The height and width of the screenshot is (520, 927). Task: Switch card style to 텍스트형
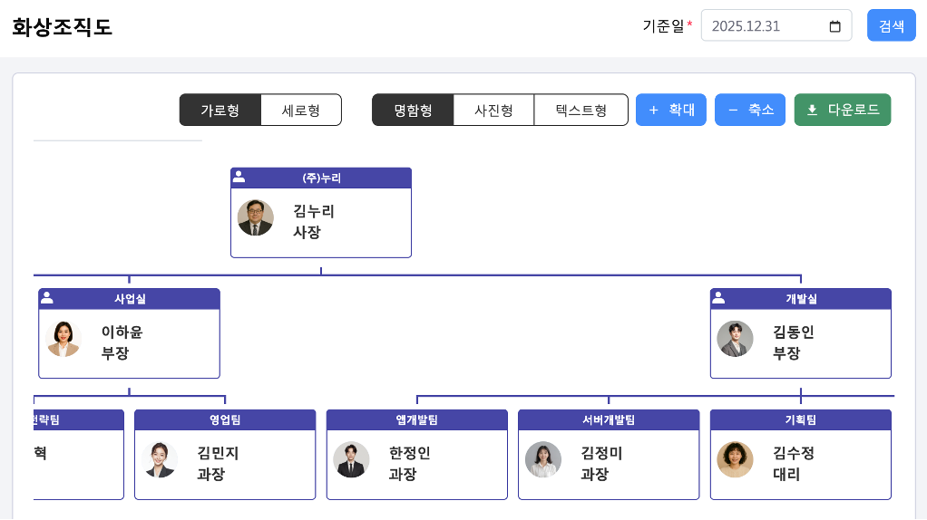[581, 111]
